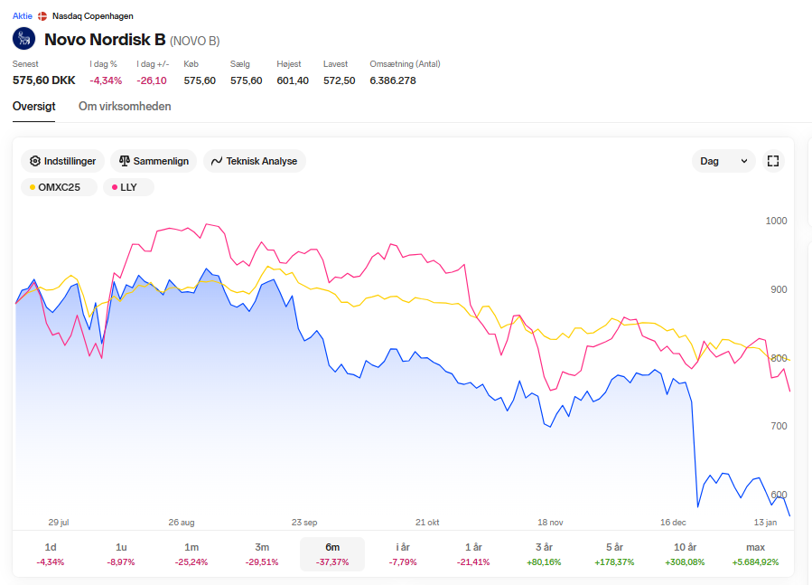Click the Danish flag icon
The height and width of the screenshot is (585, 812).
click(42, 16)
